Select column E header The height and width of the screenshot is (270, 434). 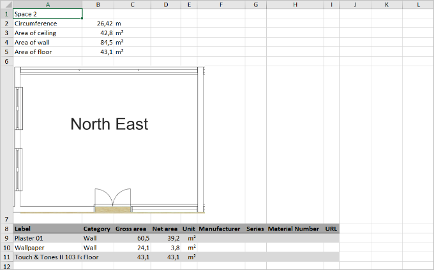click(x=189, y=4)
